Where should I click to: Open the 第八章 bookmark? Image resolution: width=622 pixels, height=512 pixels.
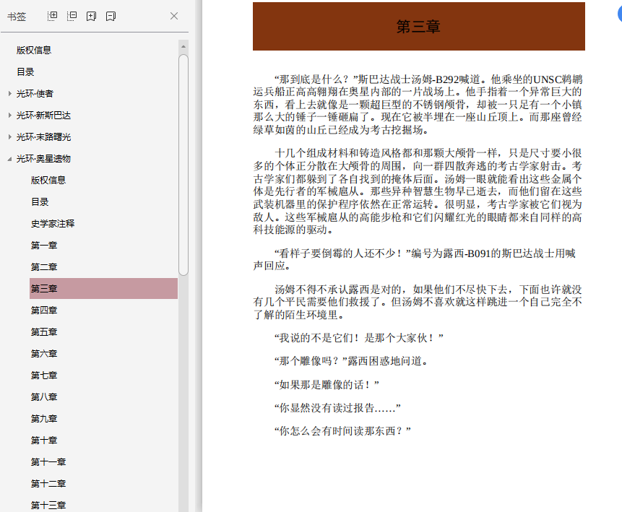tap(44, 396)
